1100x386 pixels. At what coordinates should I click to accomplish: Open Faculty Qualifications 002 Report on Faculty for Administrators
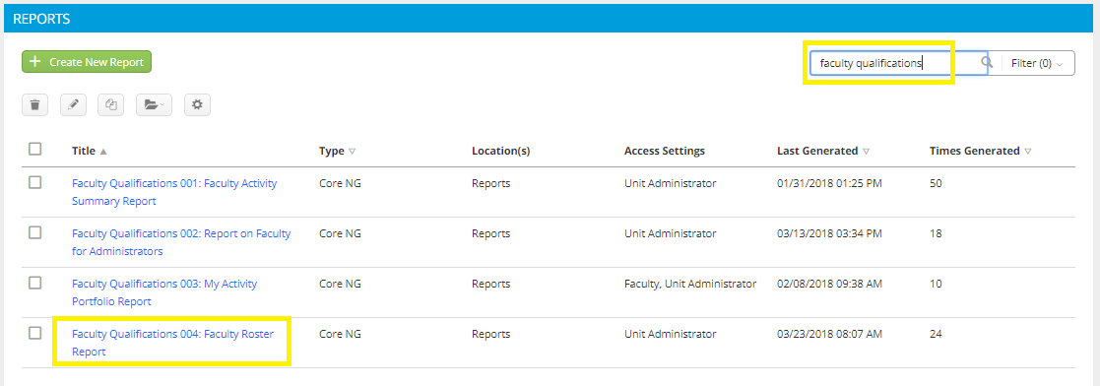(x=181, y=242)
